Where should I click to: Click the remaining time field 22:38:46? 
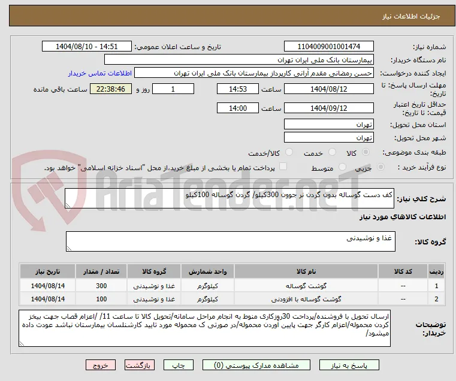coord(110,89)
